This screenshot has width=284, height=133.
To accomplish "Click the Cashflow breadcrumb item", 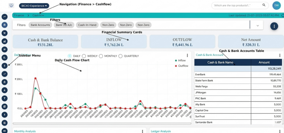I will pos(38,15).
